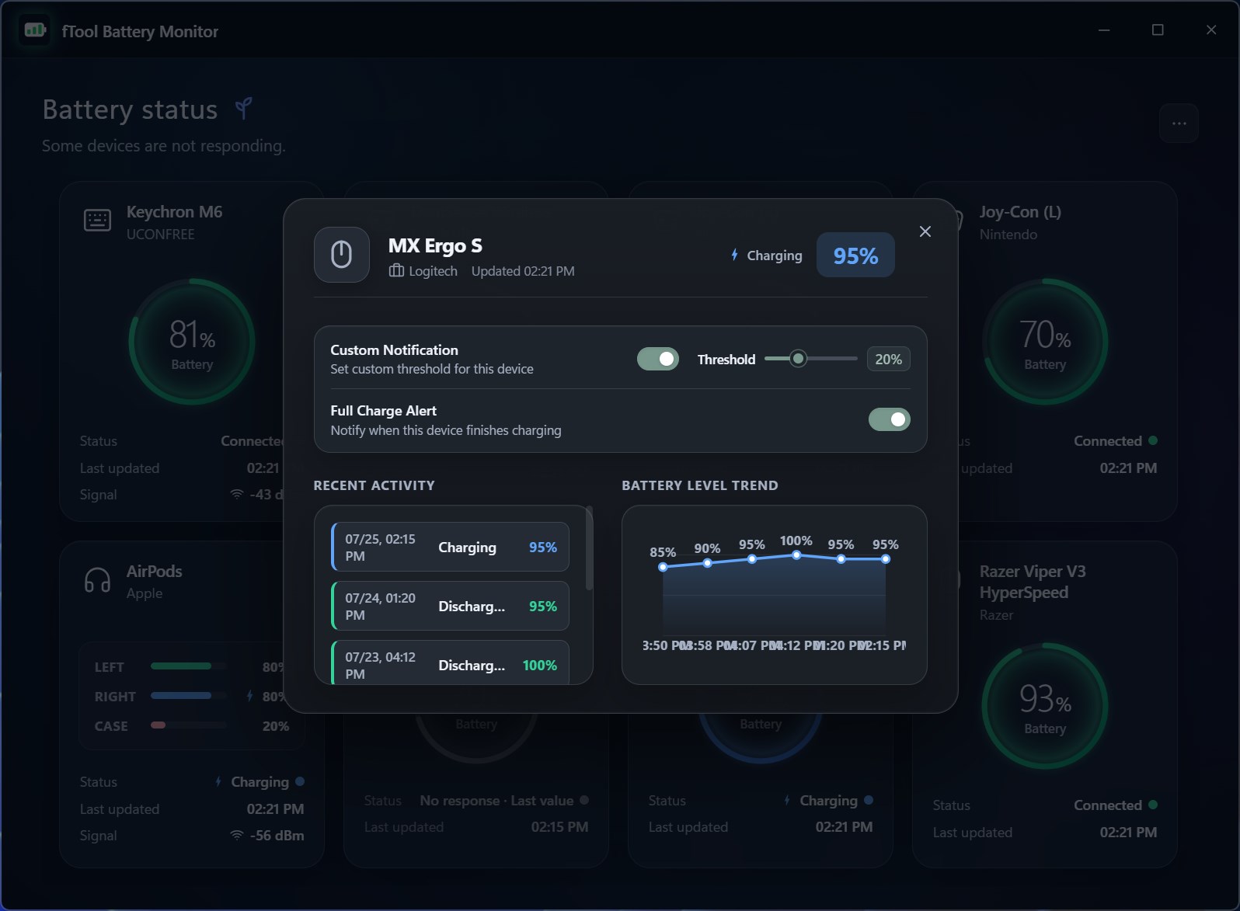Click the Threshold slider handle

(x=798, y=359)
